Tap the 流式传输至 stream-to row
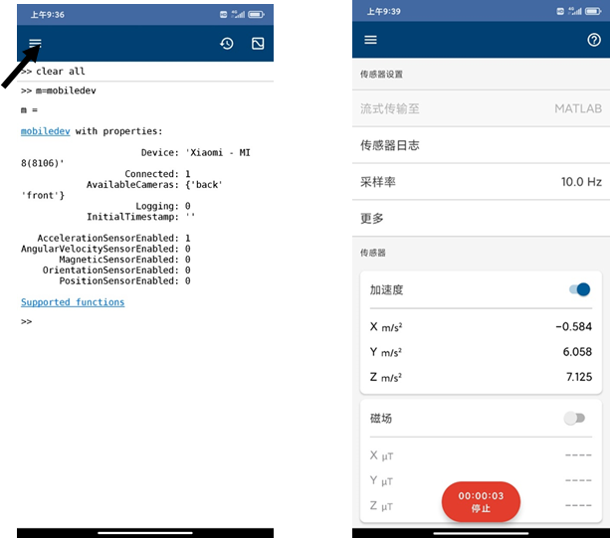 [481, 108]
